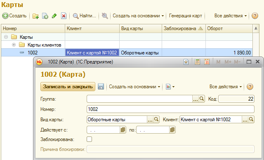Open the calculator icon in the title bar
This screenshot has height=160, width=264.
197,62
